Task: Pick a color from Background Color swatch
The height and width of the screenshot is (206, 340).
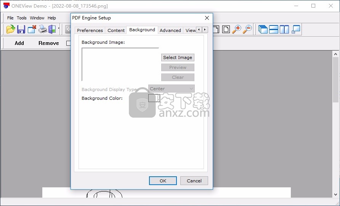Action: click(x=154, y=98)
